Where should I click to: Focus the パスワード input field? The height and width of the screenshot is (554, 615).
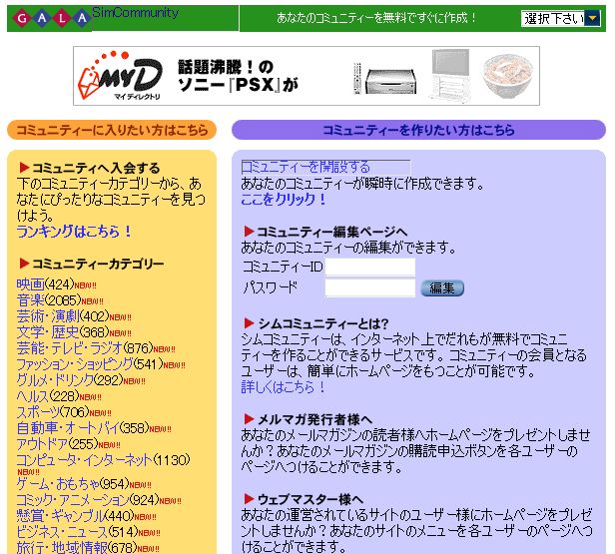click(x=369, y=288)
